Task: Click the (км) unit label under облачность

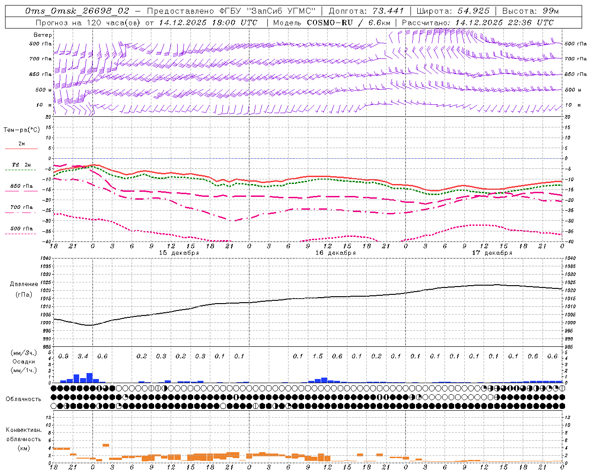Action: 23,448
